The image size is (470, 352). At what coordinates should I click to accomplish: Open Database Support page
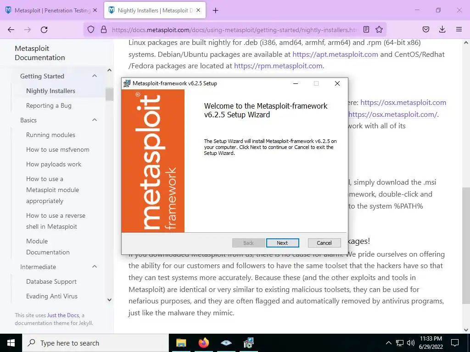51,282
